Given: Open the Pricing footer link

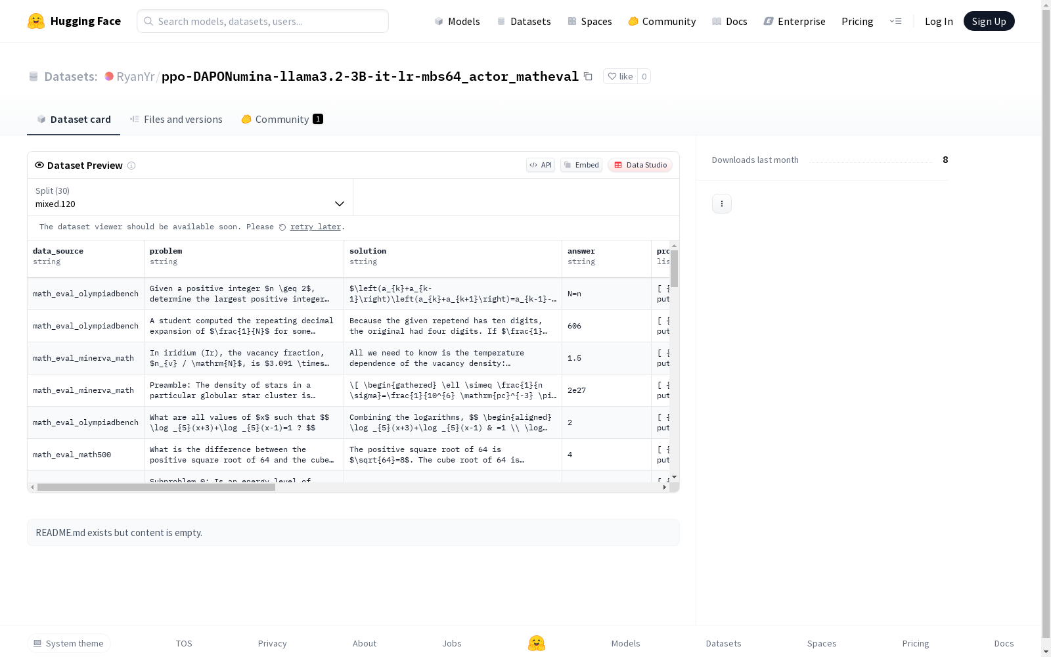Looking at the screenshot, I should (916, 643).
